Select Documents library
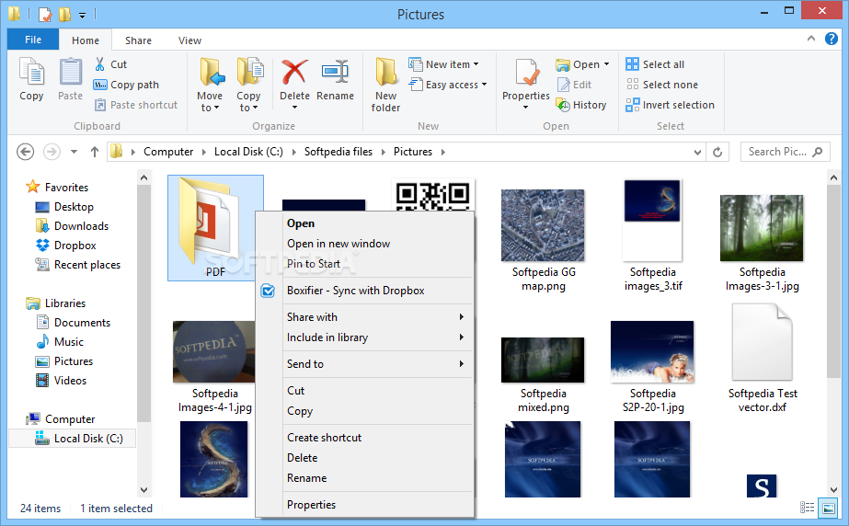The height and width of the screenshot is (526, 849). point(73,323)
